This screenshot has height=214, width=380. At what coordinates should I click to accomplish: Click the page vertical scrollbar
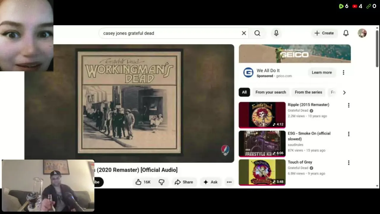[377, 48]
